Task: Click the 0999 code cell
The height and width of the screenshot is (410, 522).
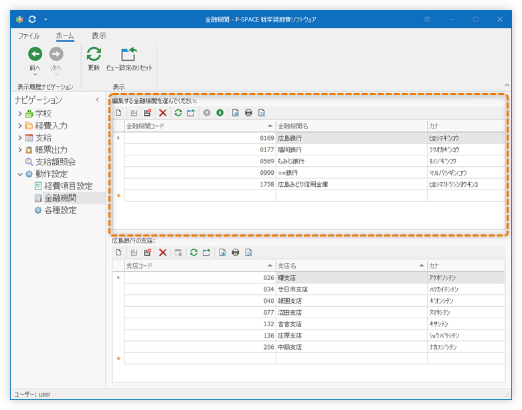Action: click(199, 173)
